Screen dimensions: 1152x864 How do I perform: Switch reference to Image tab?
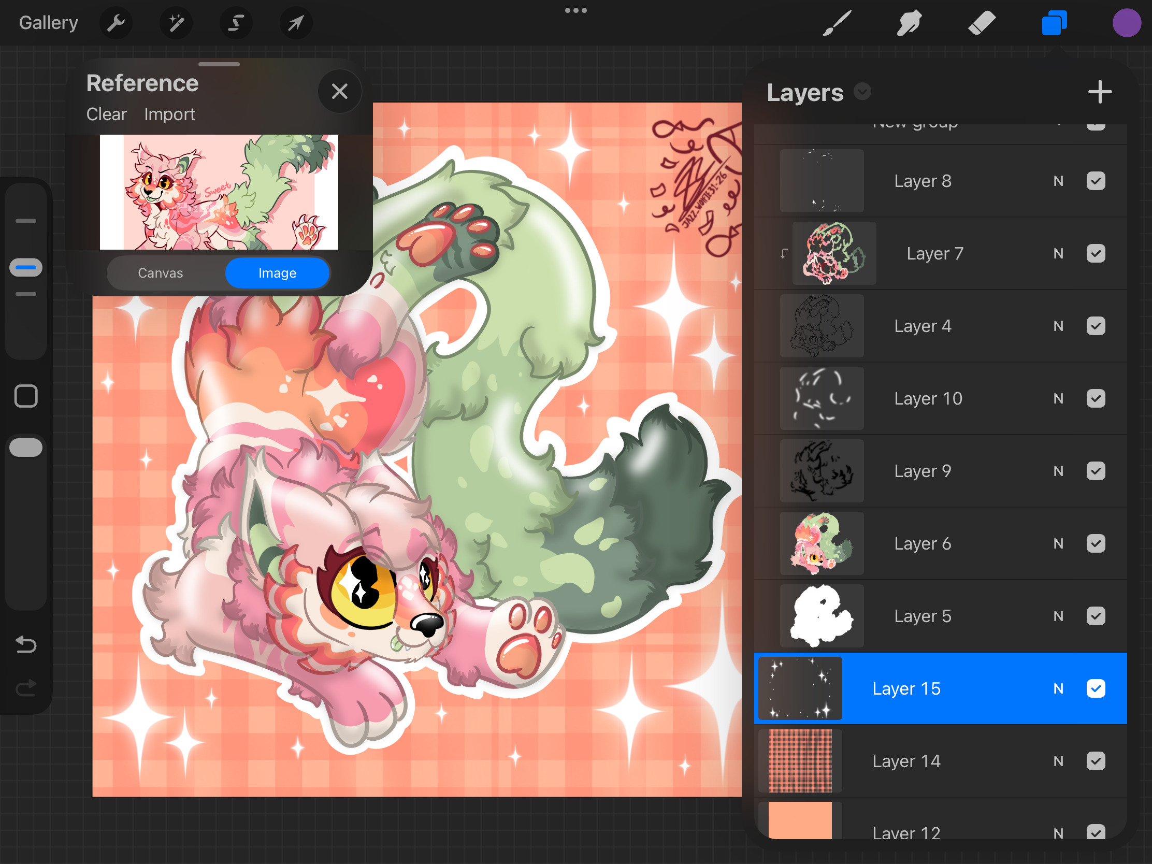point(277,273)
